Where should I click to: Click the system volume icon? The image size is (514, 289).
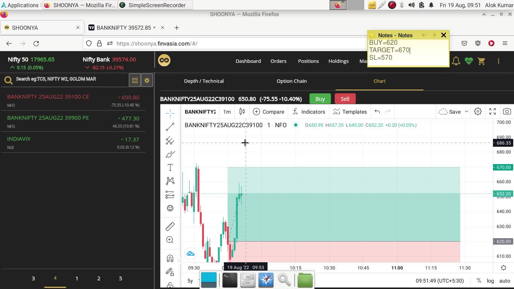point(411,5)
